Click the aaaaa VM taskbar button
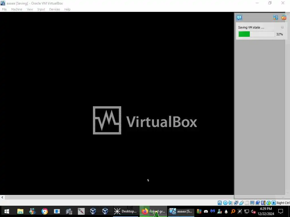Screen dimensions: 290x217 pos(181,211)
